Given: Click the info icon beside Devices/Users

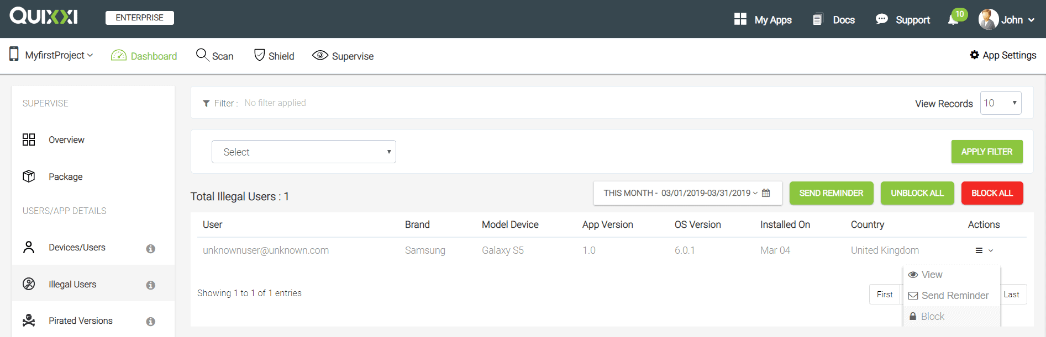Looking at the screenshot, I should click(150, 249).
